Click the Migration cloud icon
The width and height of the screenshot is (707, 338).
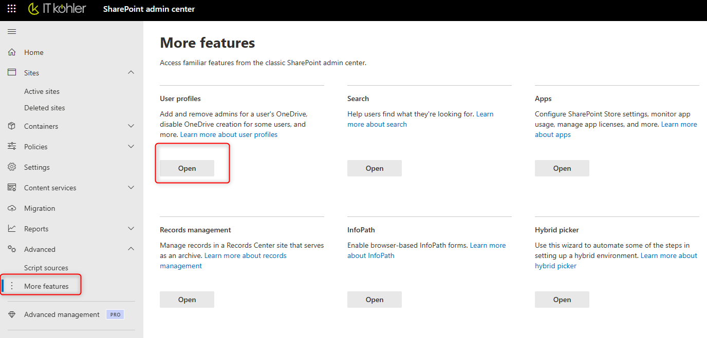tap(12, 208)
